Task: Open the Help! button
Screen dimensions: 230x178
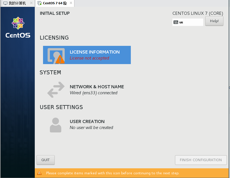Action: [214, 21]
